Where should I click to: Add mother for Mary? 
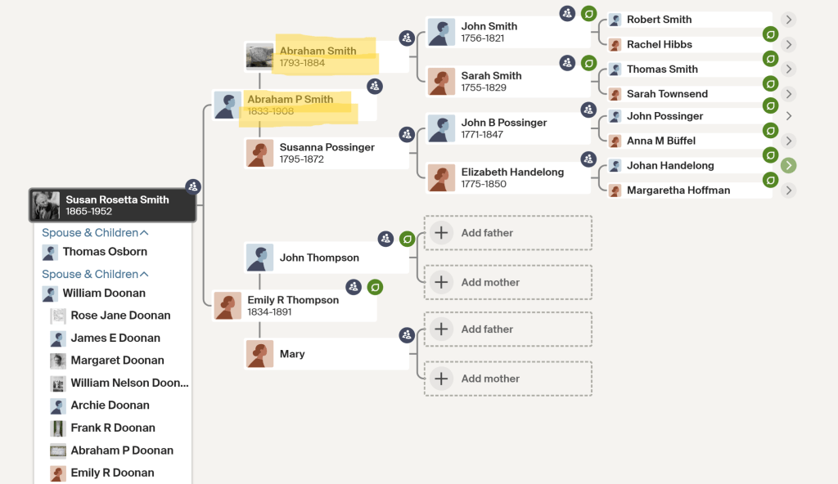(507, 379)
